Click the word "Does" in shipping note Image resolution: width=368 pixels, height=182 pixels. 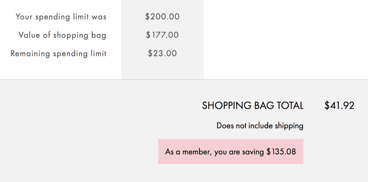coord(225,126)
